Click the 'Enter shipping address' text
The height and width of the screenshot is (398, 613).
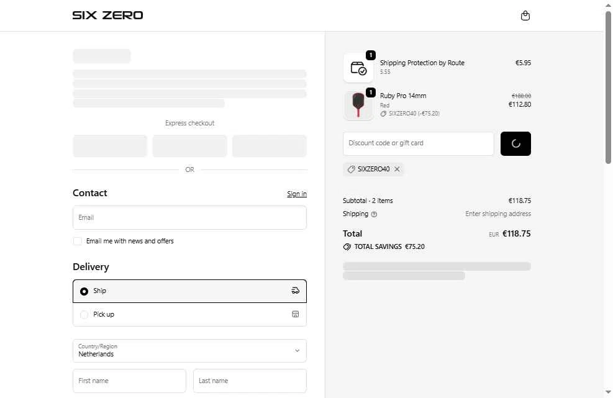point(498,214)
